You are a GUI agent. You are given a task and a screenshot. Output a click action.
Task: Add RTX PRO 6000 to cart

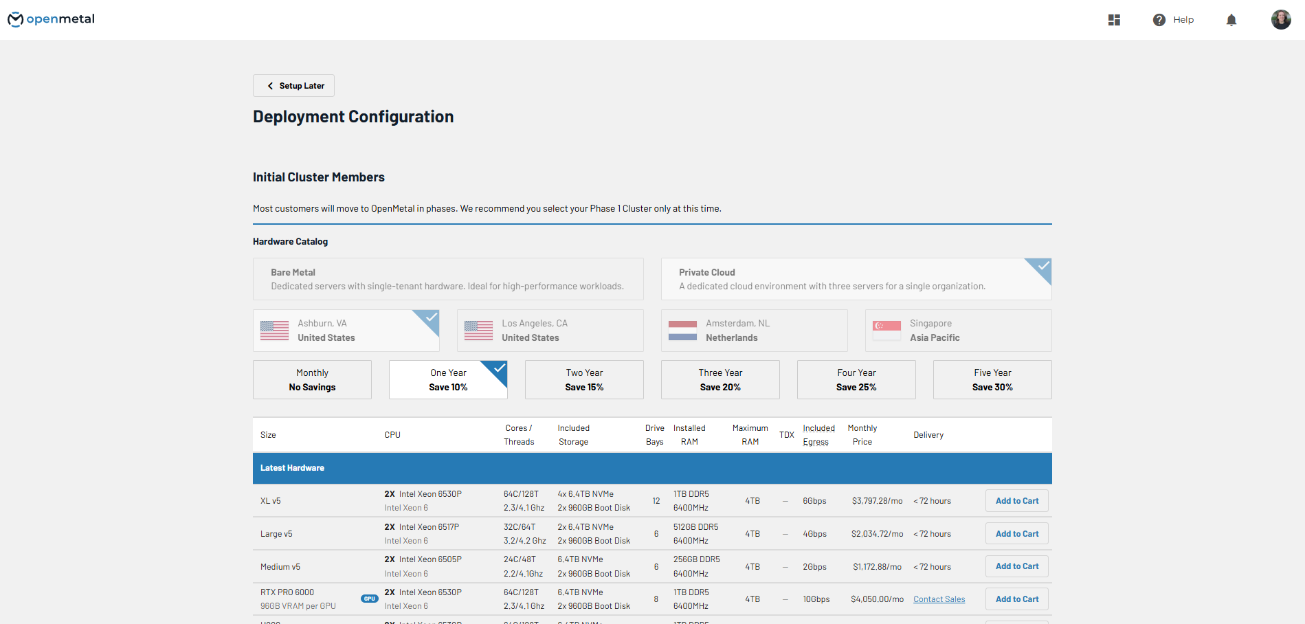coord(1017,599)
